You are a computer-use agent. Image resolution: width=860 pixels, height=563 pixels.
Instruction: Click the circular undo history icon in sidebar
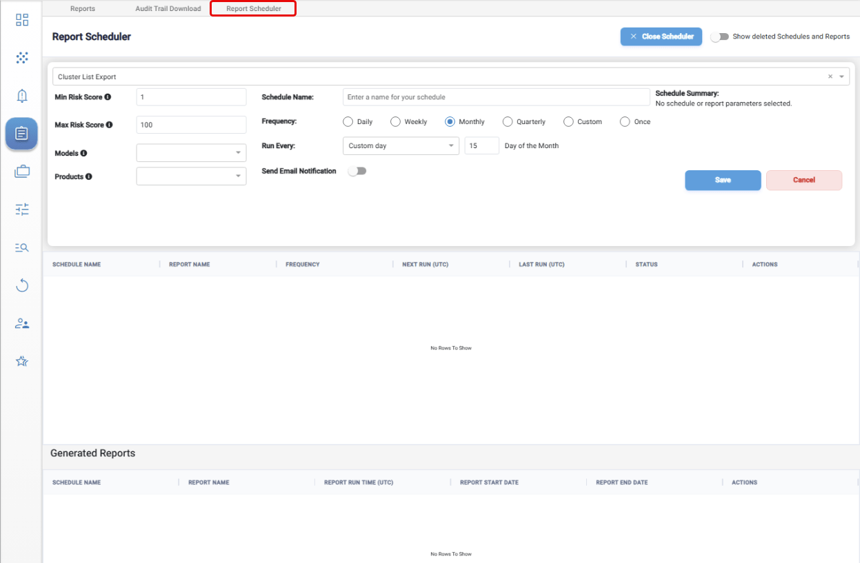coord(22,285)
